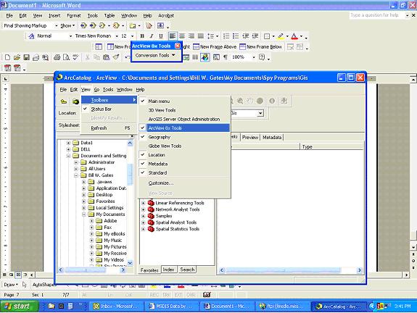Collapse the My Documents folder
The height and width of the screenshot is (313, 417).
click(84, 214)
